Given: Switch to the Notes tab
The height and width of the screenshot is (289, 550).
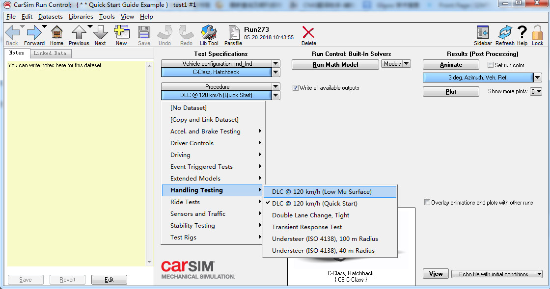Looking at the screenshot, I should coord(17,53).
